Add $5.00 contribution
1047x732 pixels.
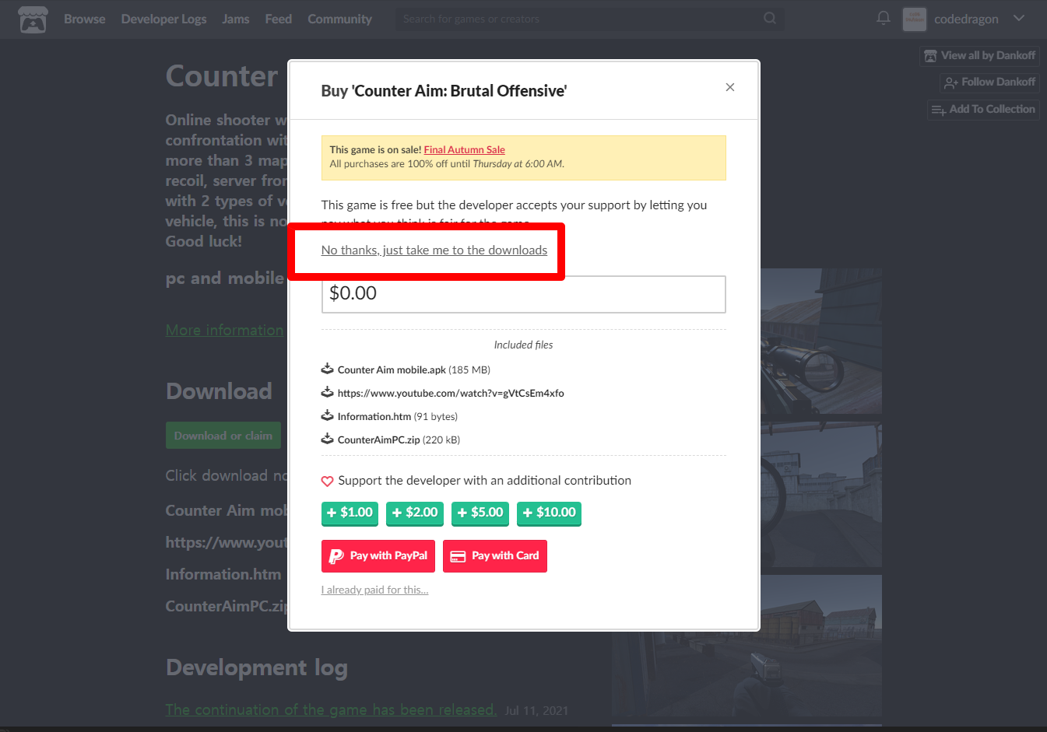(x=480, y=513)
